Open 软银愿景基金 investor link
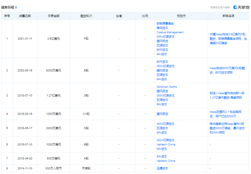This screenshot has height=174, width=251. (x=165, y=23)
